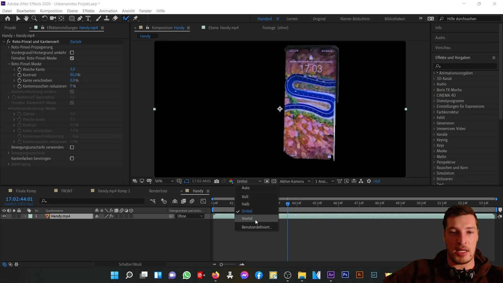Select the Rotation tool
503x283 pixels.
[45, 18]
